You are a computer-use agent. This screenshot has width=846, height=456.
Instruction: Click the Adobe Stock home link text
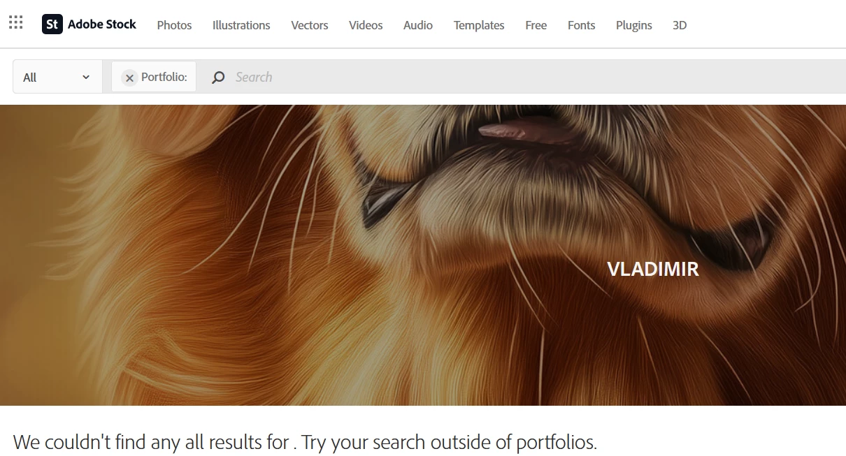[102, 24]
